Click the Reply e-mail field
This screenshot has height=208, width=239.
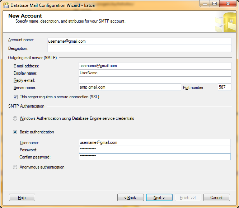[x=155, y=80]
